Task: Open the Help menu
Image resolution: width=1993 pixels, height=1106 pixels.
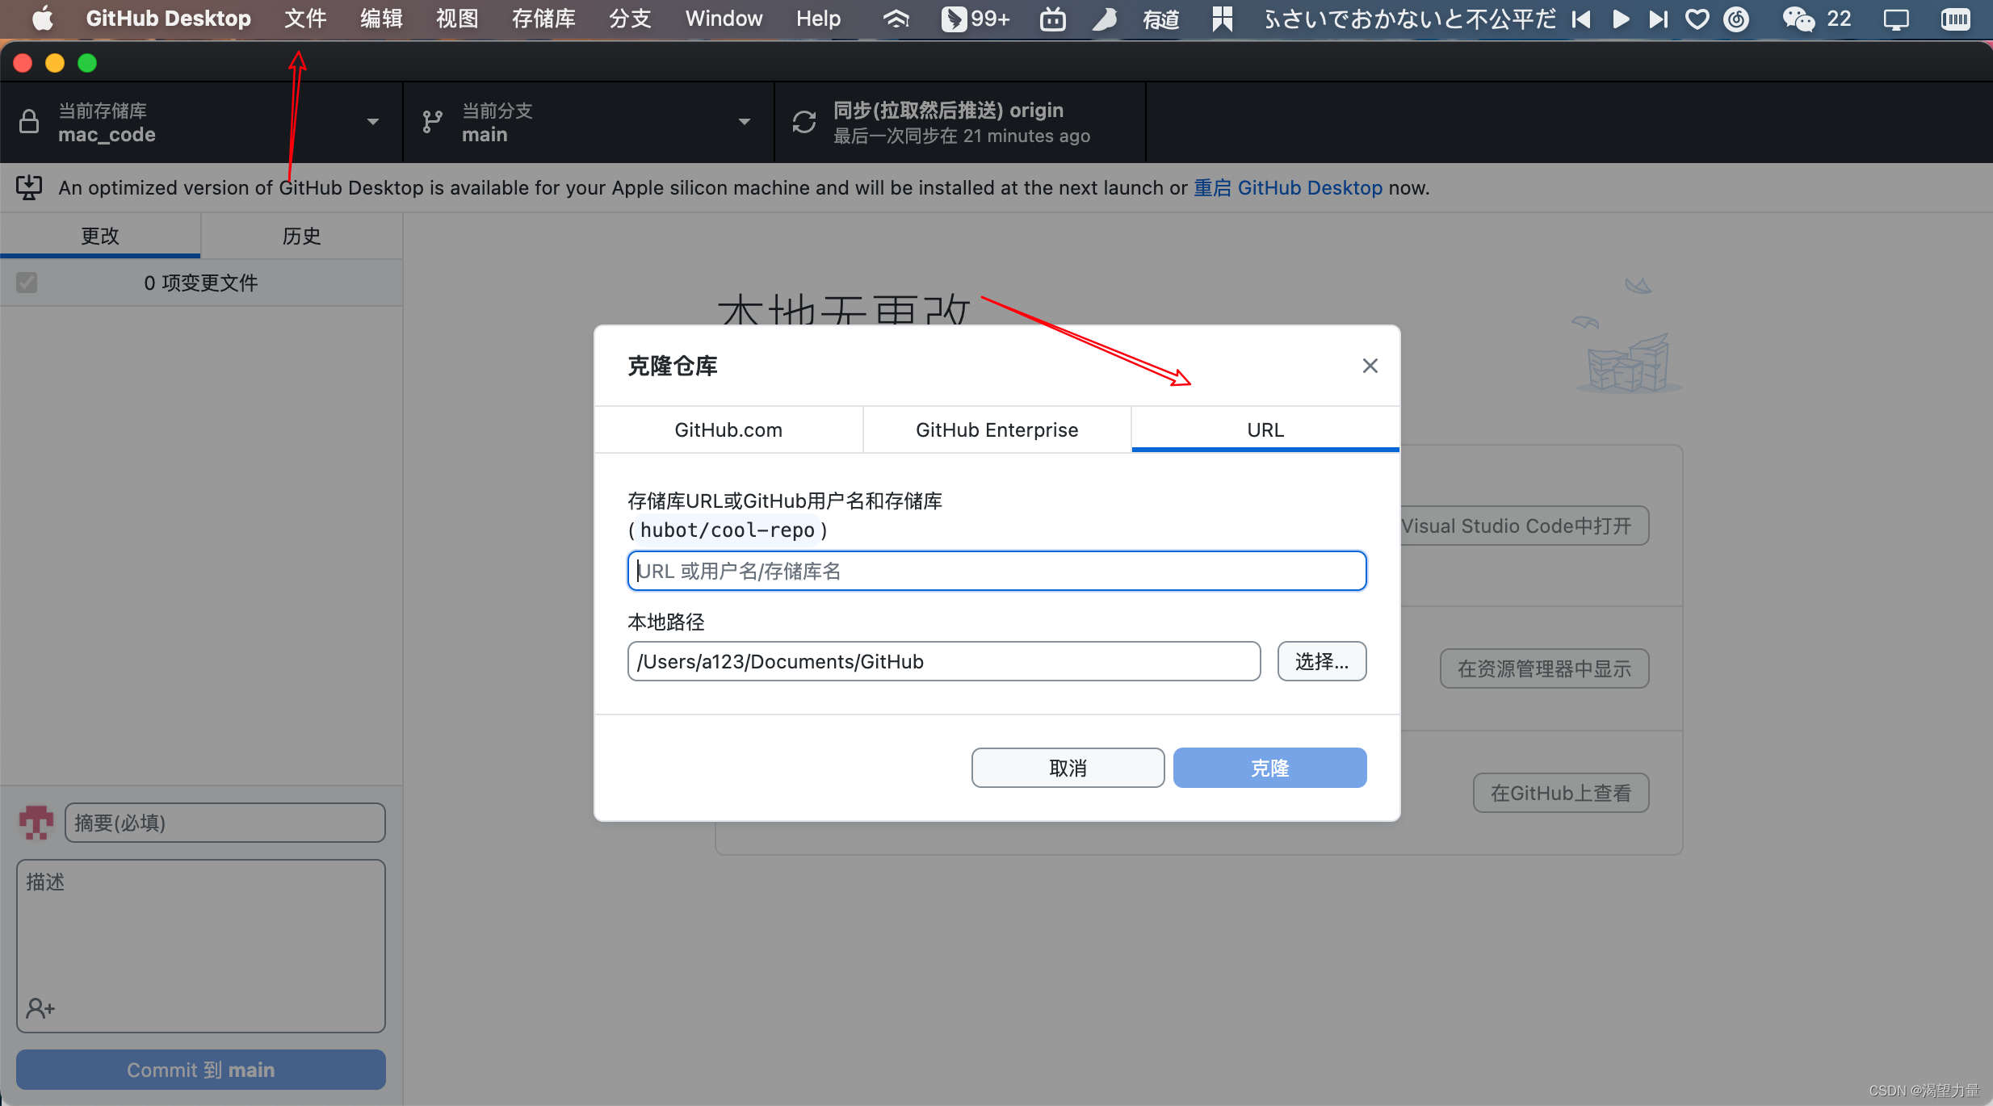Action: click(818, 19)
